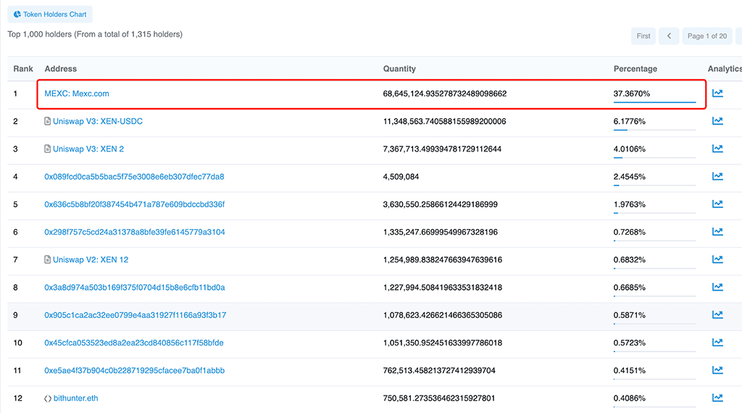Select quantity 11,348,563.740588155989200006

tap(444, 121)
